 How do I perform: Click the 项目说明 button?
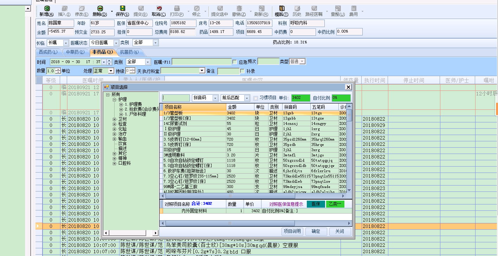pos(292,231)
